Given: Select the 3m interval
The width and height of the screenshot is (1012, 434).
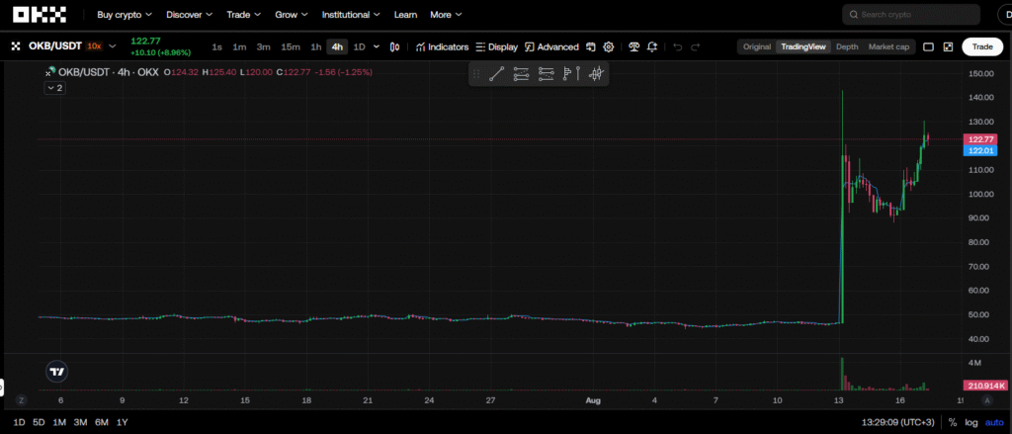Looking at the screenshot, I should [x=263, y=46].
